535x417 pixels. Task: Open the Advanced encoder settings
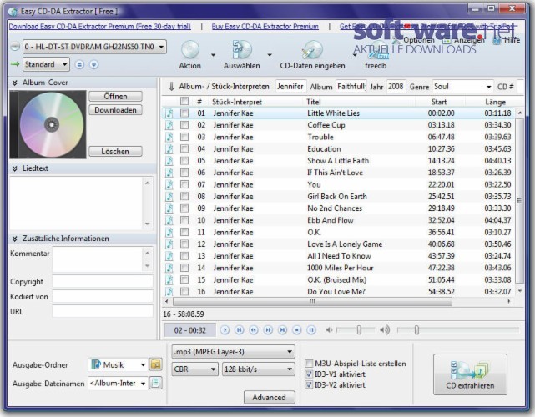click(x=270, y=397)
